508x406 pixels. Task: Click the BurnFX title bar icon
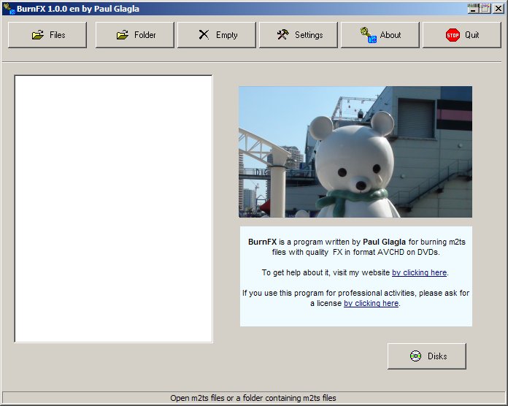[x=9, y=9]
